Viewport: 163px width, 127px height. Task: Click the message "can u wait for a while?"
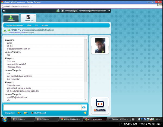[16, 64]
